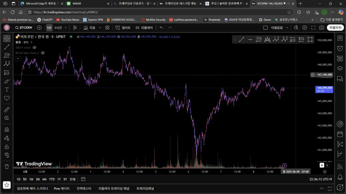The image size is (346, 194).
Task: Click the layout select square checkbox
Action: click(x=265, y=28)
